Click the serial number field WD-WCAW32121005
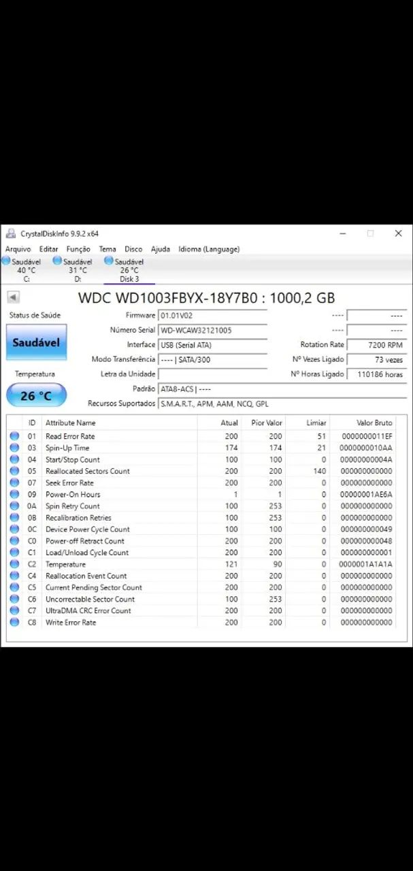Screen dimensions: 413x871 (x=212, y=330)
